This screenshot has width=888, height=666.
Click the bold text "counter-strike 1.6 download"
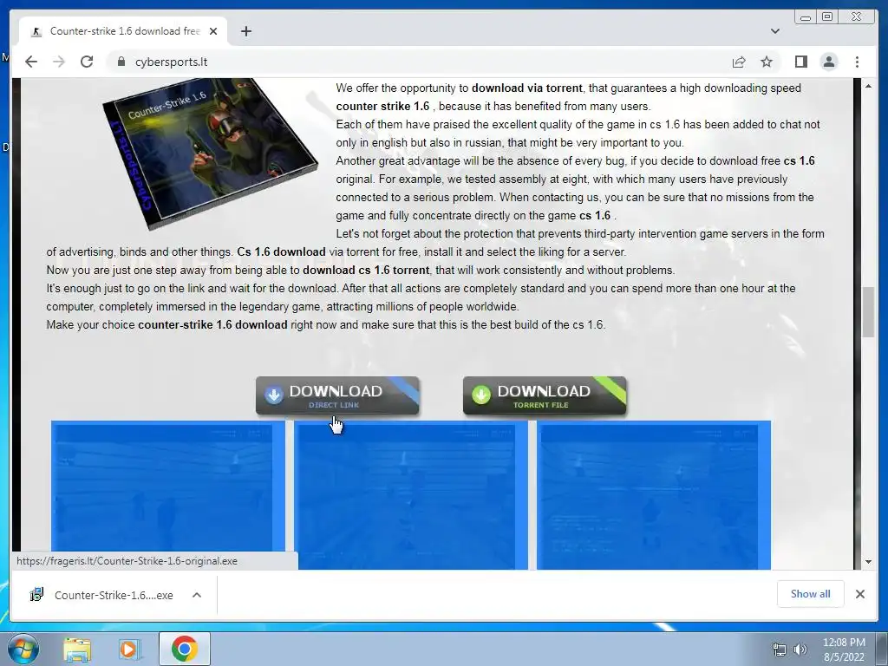(x=212, y=325)
